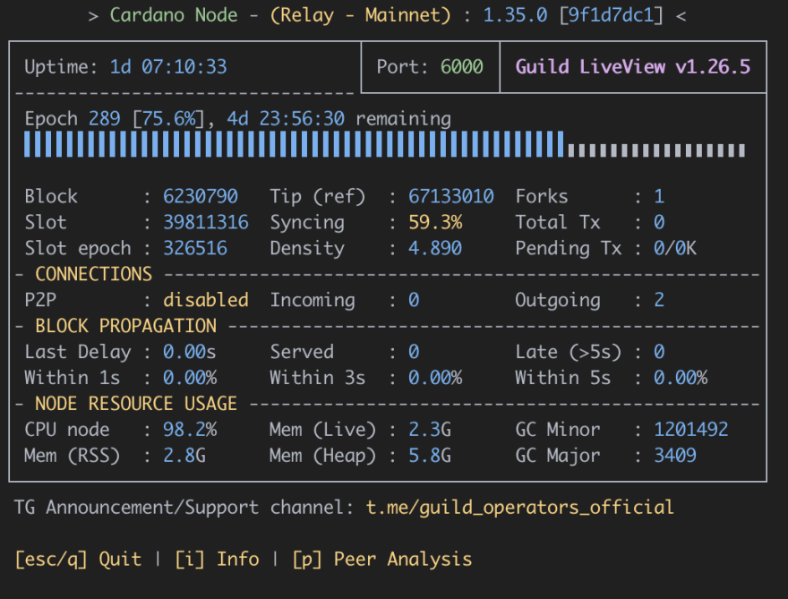Click the GC Major value 3409

coord(675,455)
